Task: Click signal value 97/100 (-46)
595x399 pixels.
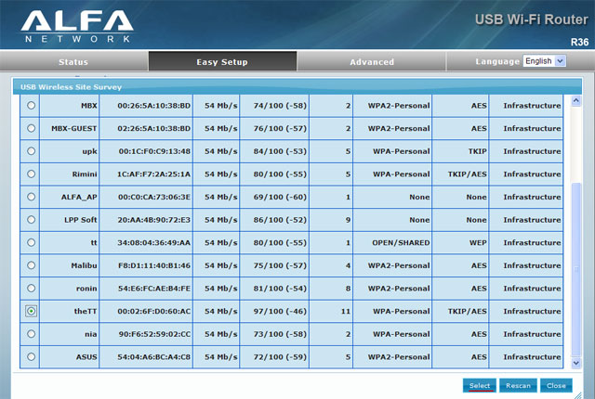Action: pyautogui.click(x=280, y=311)
